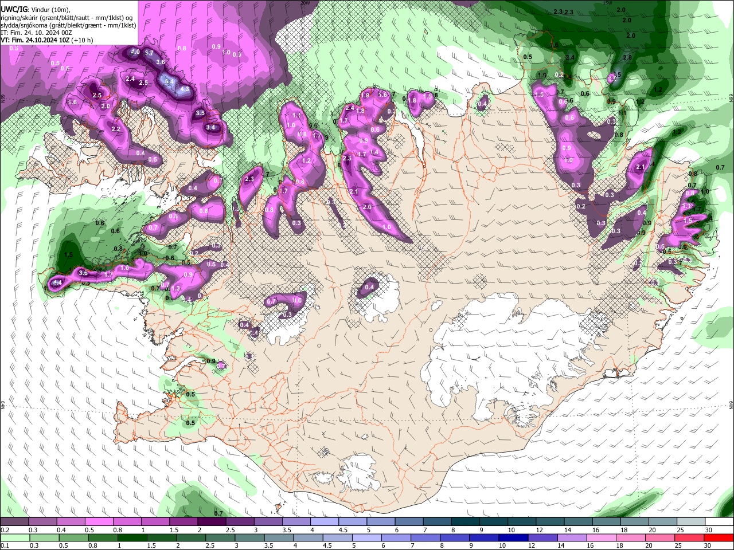Select the dark green swatch labeled 1 in the lower legend
The image size is (734, 550).
click(132, 537)
